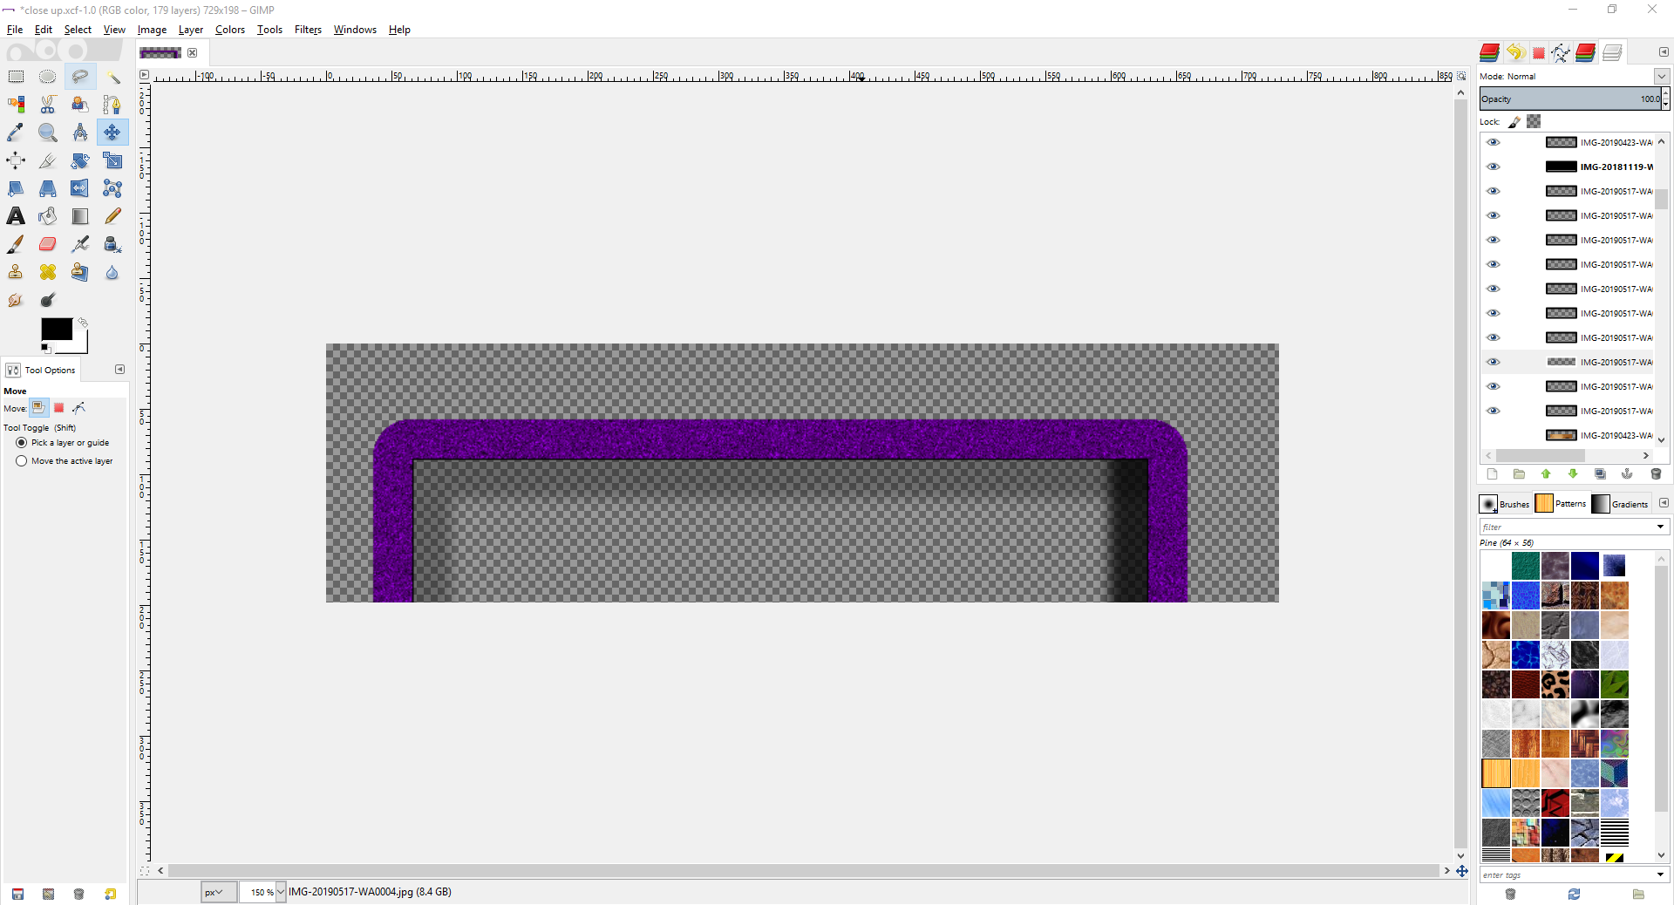This screenshot has height=905, width=1674.
Task: Pick the Clone stamp tool
Action: [x=16, y=272]
